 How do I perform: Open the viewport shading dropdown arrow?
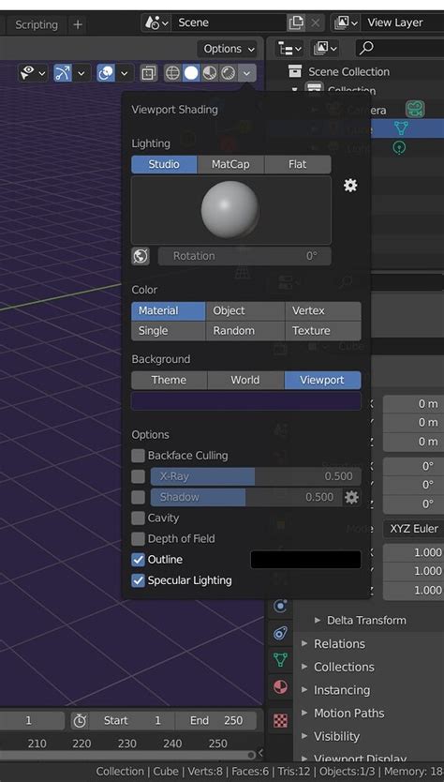246,73
